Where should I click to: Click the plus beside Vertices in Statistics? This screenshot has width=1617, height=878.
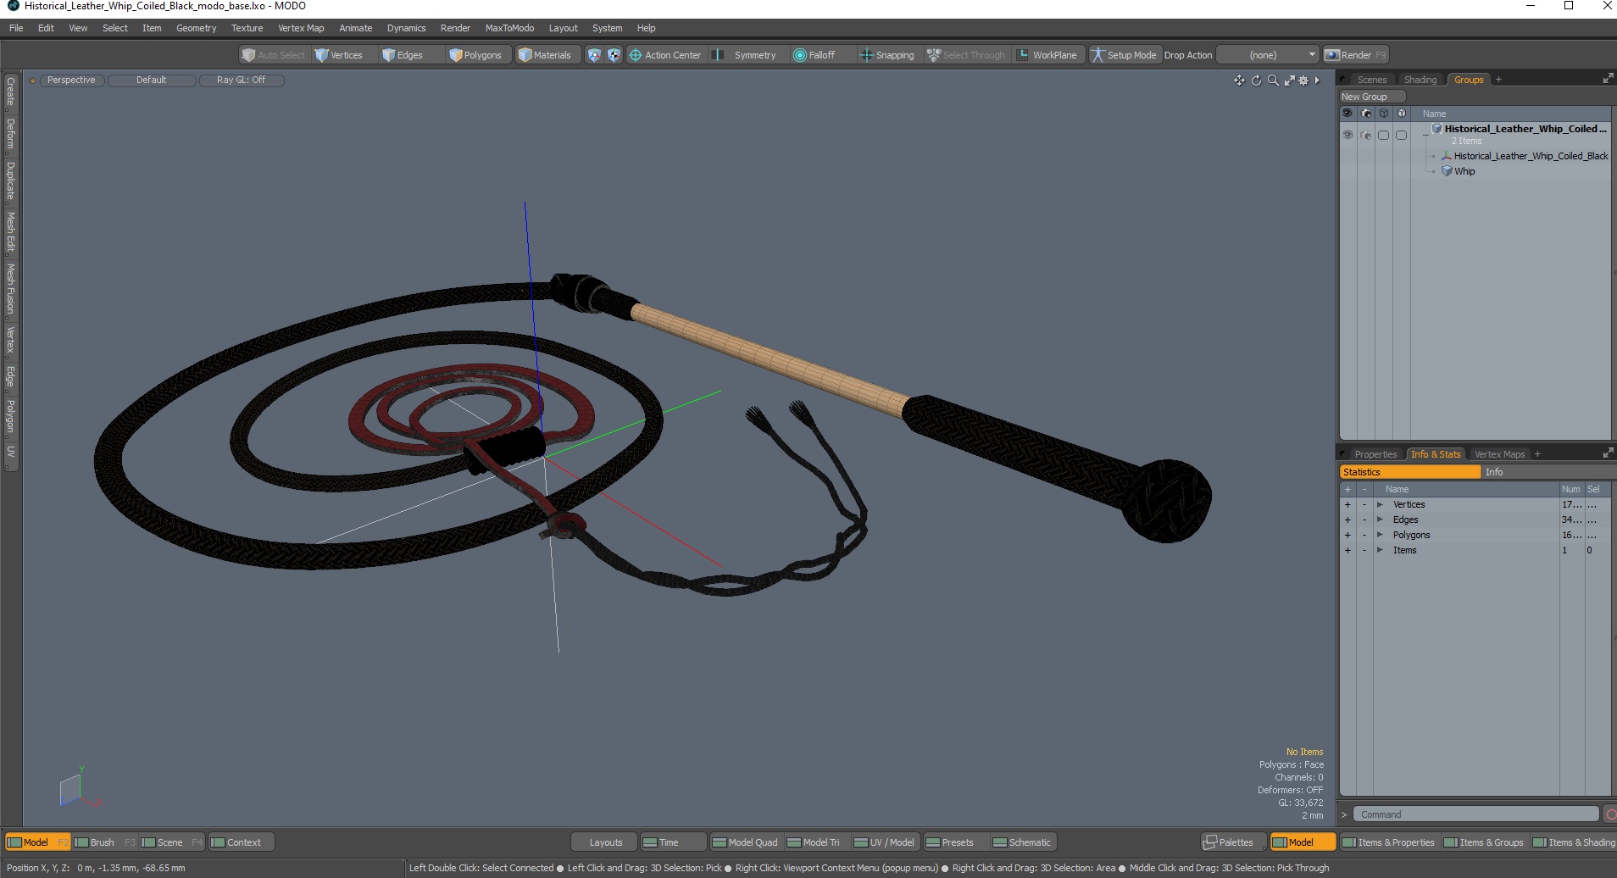point(1347,505)
